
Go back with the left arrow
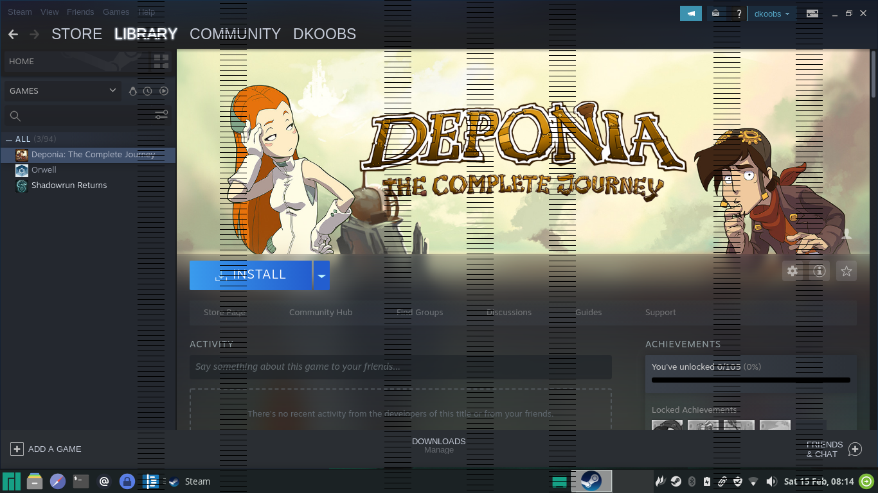pos(13,34)
